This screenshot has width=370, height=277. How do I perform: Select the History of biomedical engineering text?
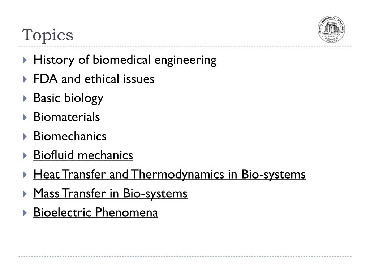coord(125,60)
